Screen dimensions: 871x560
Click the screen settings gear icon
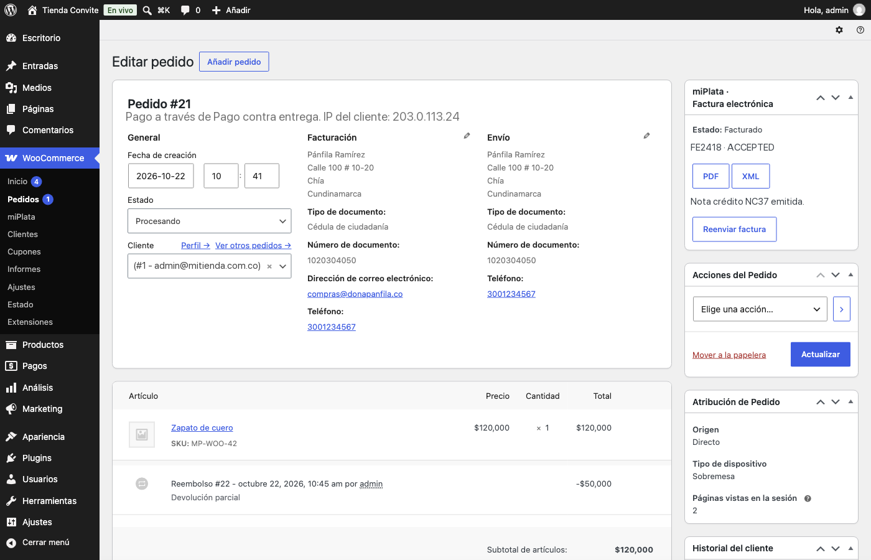point(839,30)
